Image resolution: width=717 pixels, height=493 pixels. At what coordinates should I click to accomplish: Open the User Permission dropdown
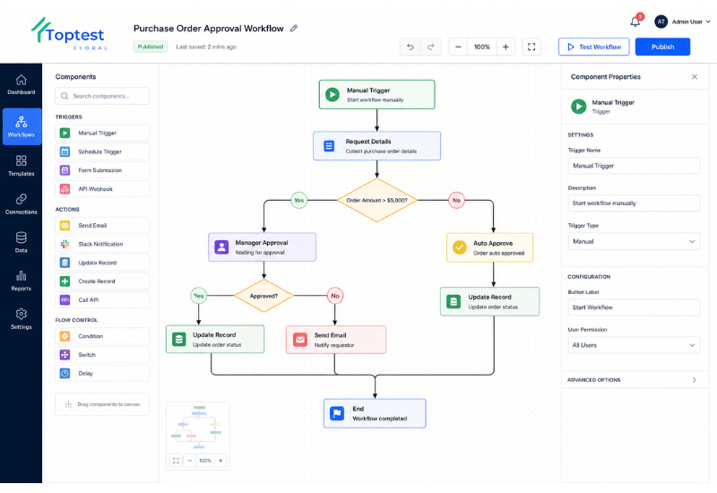point(634,345)
